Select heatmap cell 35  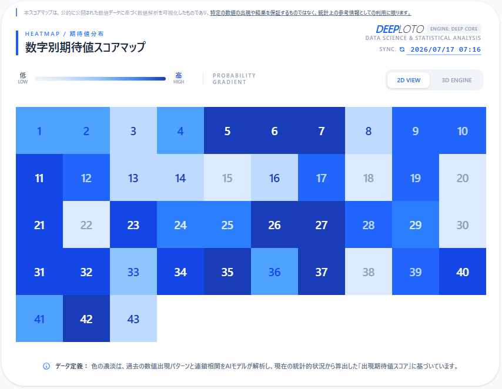click(227, 271)
